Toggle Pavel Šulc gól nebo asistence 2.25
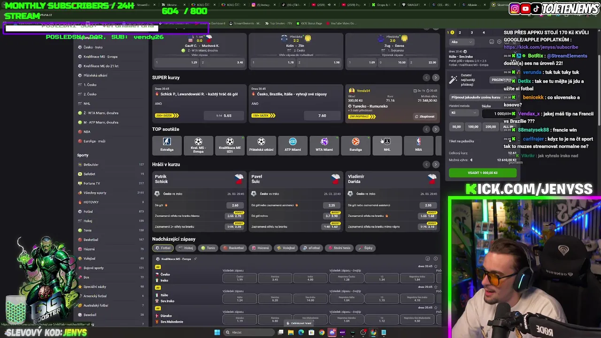Image resolution: width=601 pixels, height=338 pixels. 332,205
